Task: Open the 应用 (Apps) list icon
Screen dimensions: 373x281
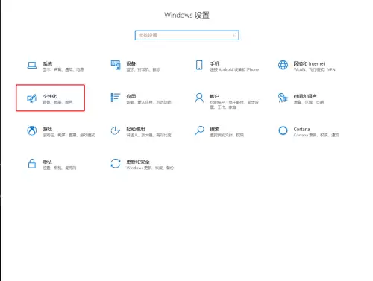Action: [x=116, y=98]
